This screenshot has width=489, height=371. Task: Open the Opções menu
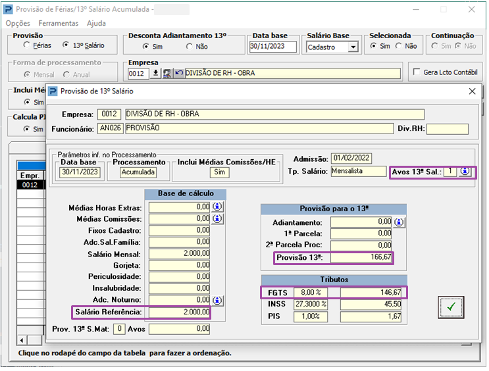click(18, 23)
